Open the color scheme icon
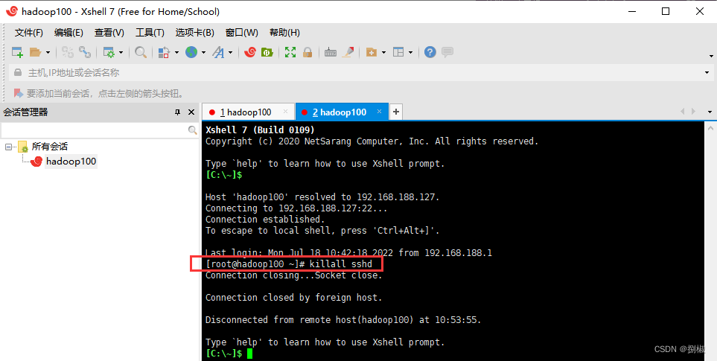The width and height of the screenshot is (717, 361). point(164,52)
